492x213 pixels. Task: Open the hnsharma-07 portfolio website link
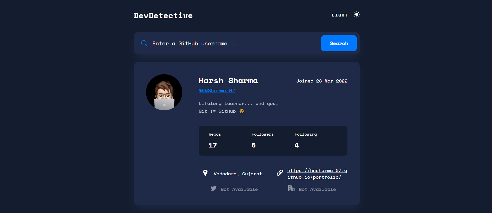[x=317, y=174]
